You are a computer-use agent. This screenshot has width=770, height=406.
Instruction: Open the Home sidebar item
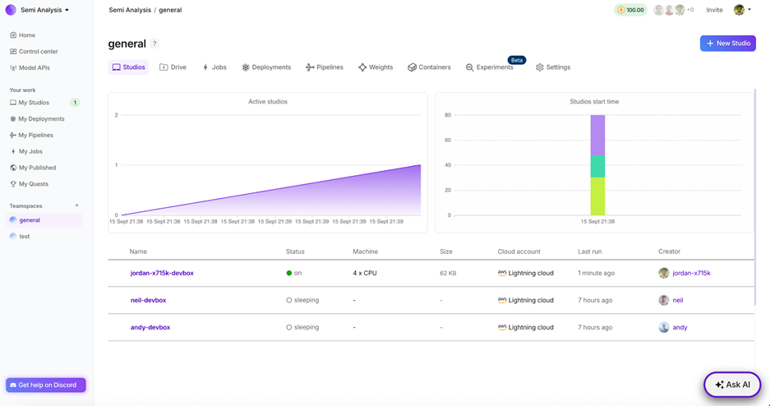click(22, 35)
